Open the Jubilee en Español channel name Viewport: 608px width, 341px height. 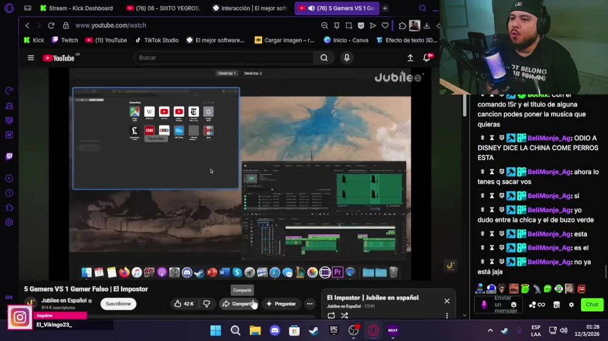64,301
